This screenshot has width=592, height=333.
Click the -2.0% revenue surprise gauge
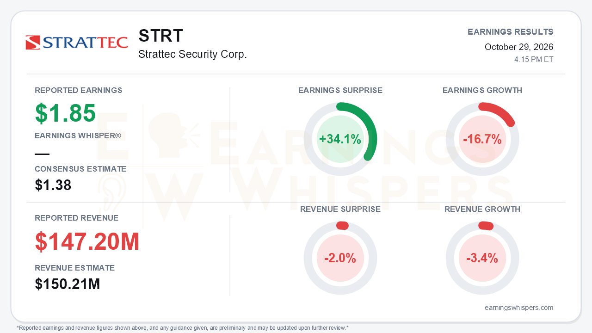pos(340,258)
